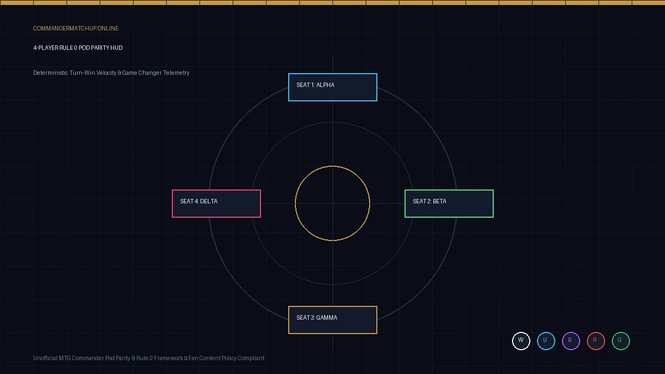Select the green G mana circle

pyautogui.click(x=621, y=341)
